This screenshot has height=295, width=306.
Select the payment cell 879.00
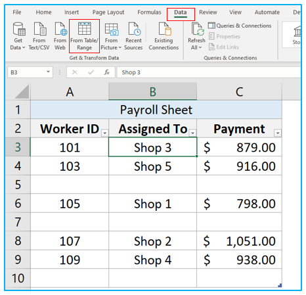coord(239,147)
